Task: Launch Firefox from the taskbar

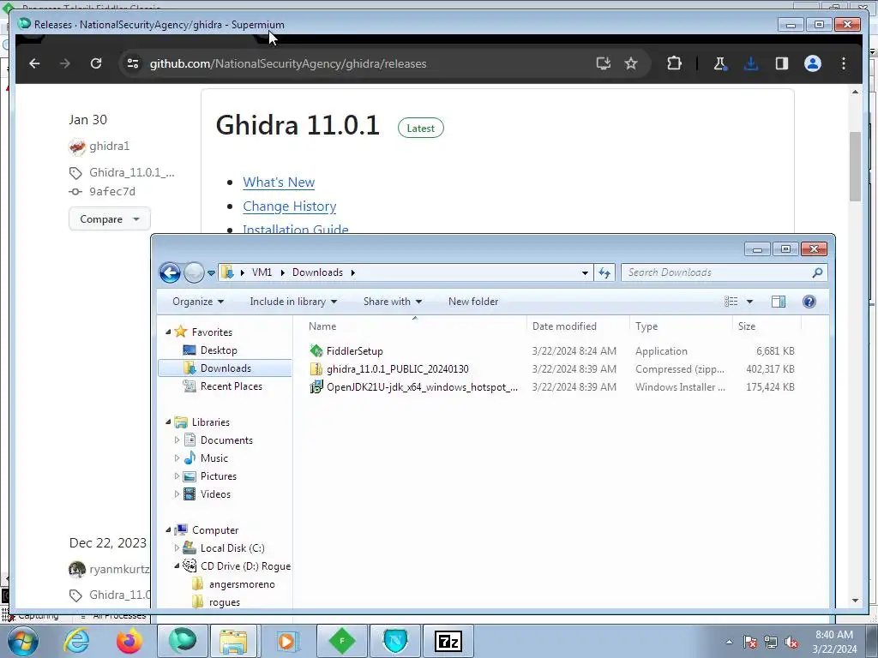Action: tap(129, 641)
